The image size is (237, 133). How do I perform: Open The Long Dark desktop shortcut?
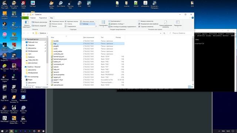pyautogui.click(x=70, y=4)
